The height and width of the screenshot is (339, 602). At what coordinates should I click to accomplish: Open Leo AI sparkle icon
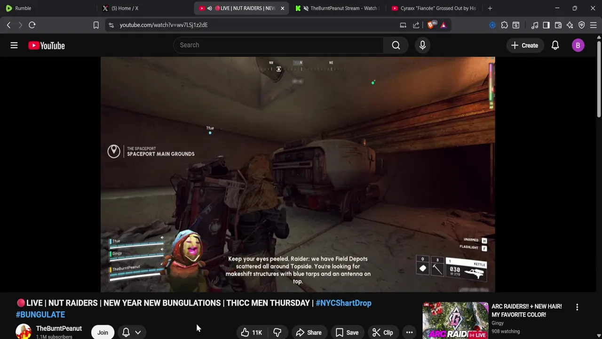click(x=570, y=25)
